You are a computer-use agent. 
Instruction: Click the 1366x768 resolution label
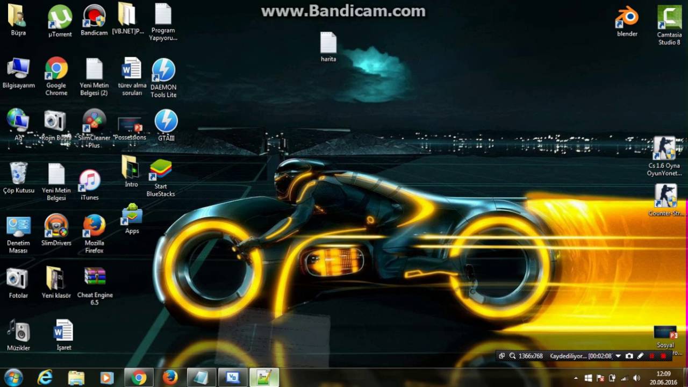pyautogui.click(x=531, y=356)
